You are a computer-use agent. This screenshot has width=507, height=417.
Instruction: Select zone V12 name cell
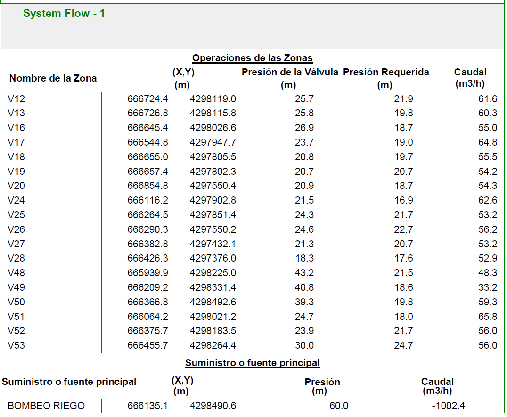tap(16, 99)
